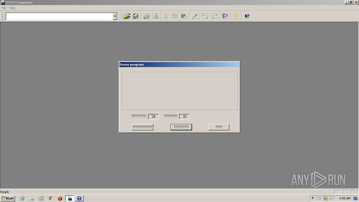Click the next page icon

point(214,16)
